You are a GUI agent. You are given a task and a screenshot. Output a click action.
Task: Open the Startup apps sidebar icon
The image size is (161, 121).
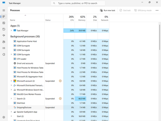(4, 35)
